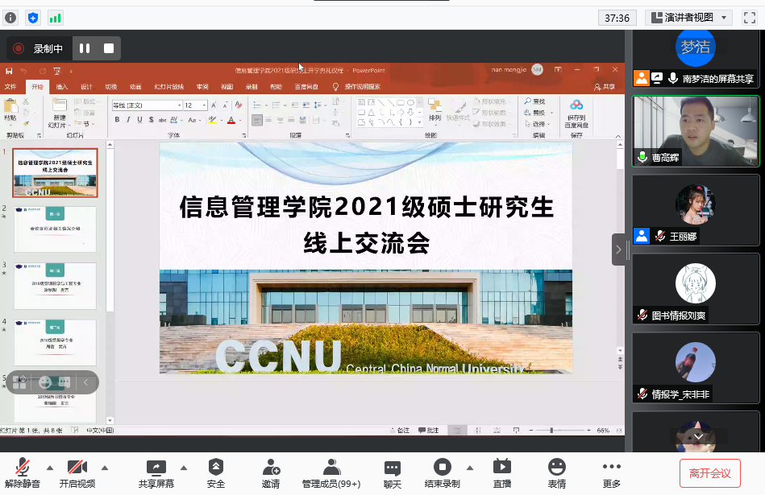
Task: Open the Chat (聊天) icon
Action: point(393,468)
